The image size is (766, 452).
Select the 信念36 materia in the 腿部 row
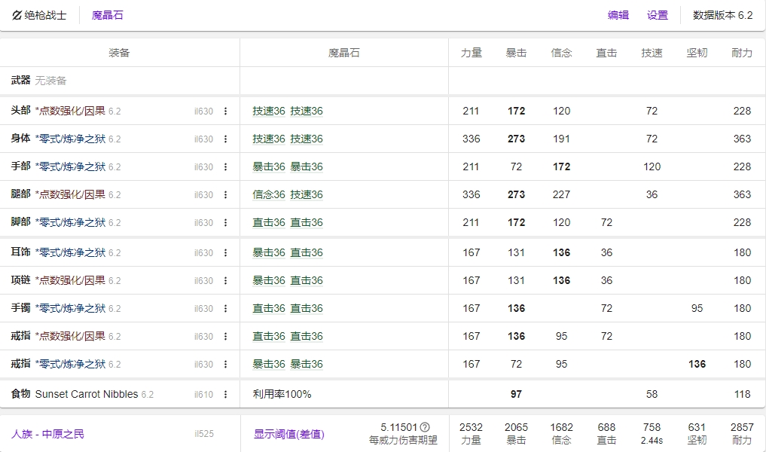[268, 195]
